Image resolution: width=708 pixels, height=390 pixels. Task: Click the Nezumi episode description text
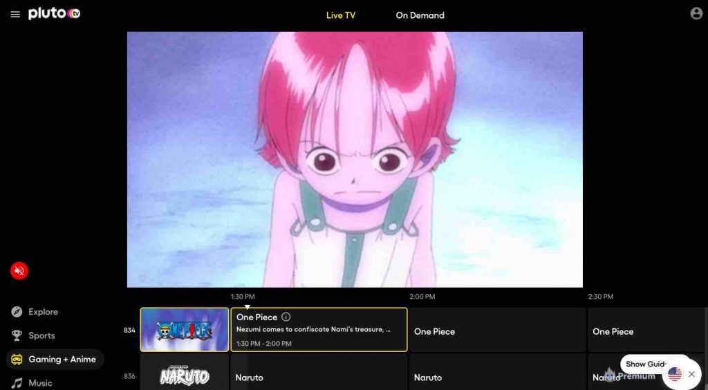pyautogui.click(x=313, y=330)
